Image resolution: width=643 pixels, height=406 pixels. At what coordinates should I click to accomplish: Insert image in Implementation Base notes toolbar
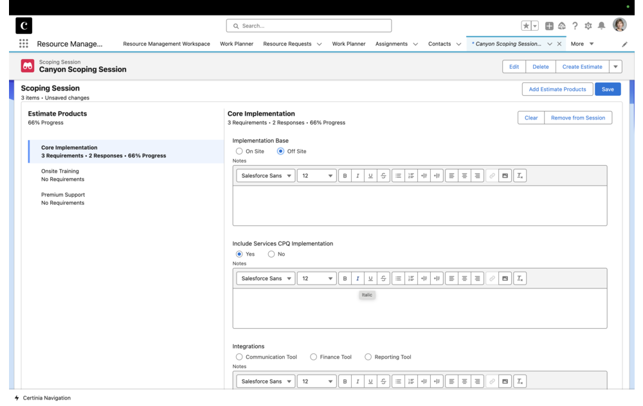[507, 175]
